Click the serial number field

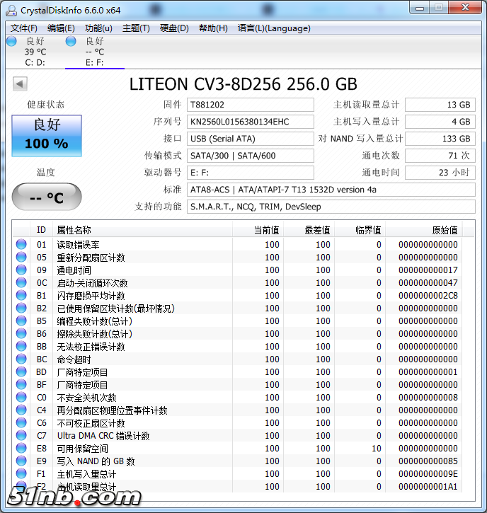(x=251, y=122)
